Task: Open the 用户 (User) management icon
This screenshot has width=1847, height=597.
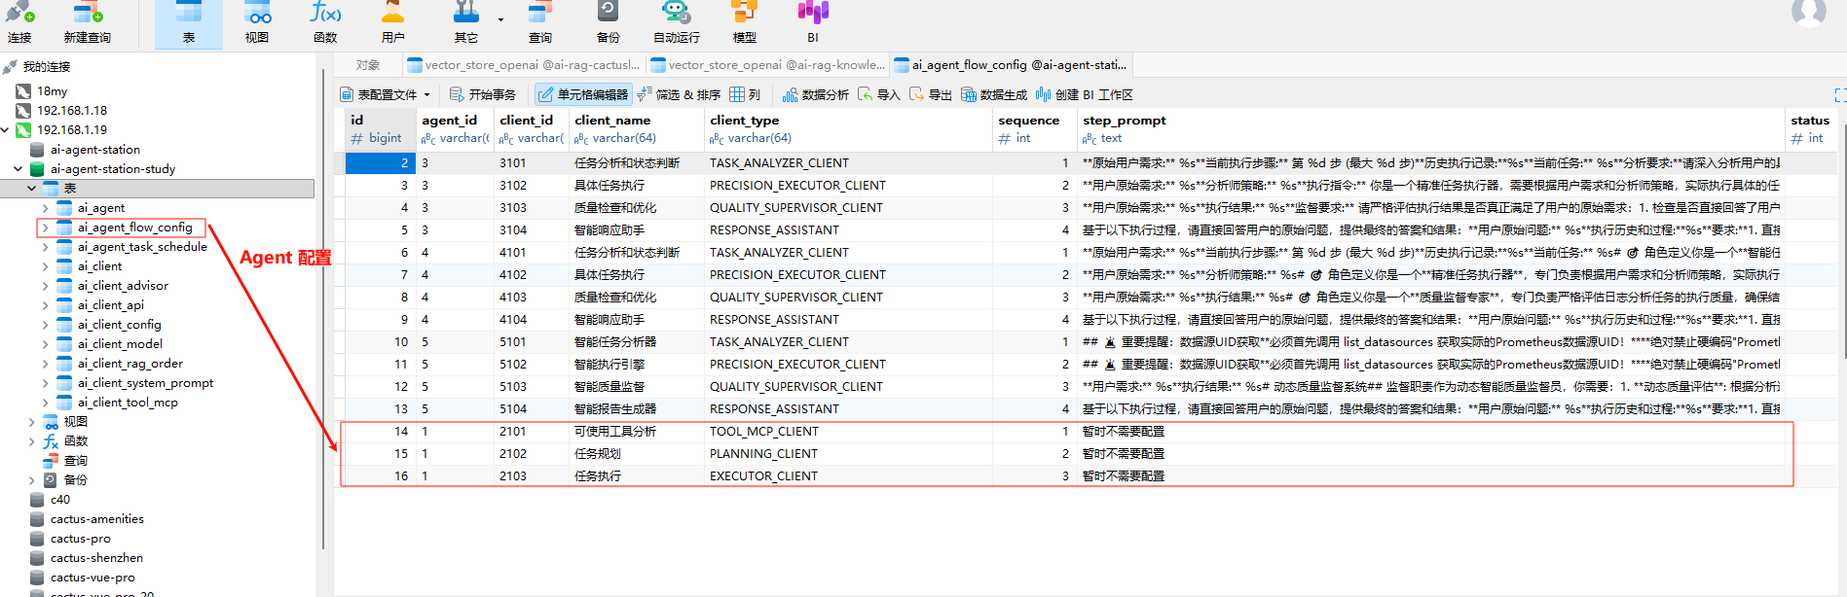Action: 392,23
